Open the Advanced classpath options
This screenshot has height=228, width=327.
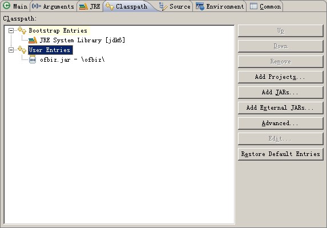[x=281, y=123]
